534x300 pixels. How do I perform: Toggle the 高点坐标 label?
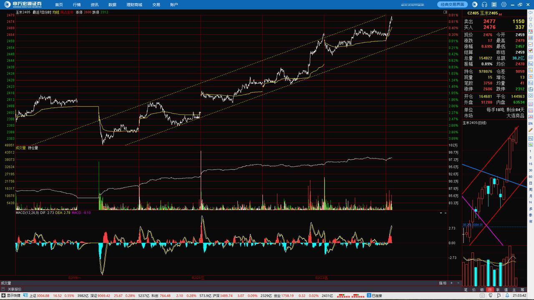pyautogui.click(x=67, y=12)
